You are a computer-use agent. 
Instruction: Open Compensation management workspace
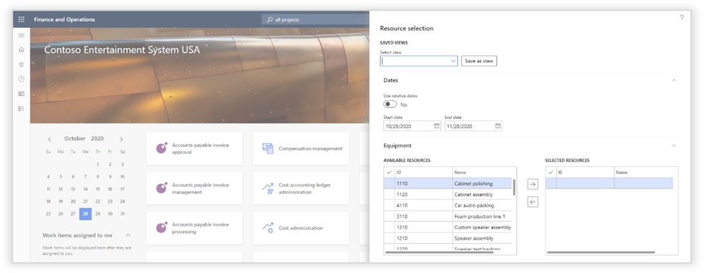click(300, 148)
